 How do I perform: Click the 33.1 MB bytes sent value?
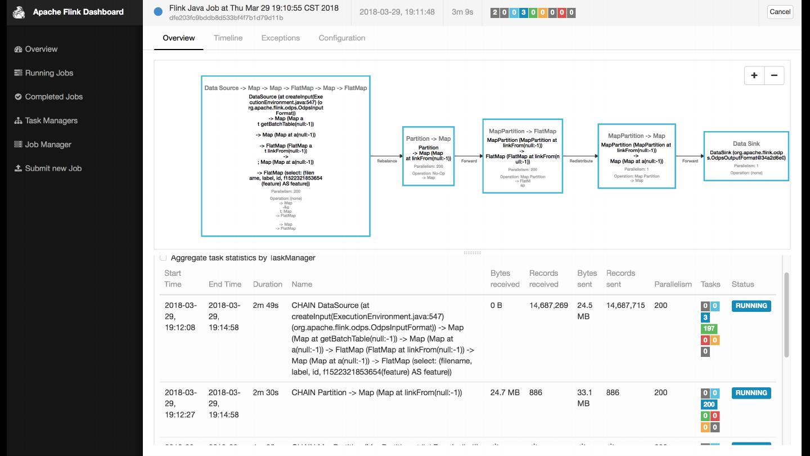click(585, 398)
